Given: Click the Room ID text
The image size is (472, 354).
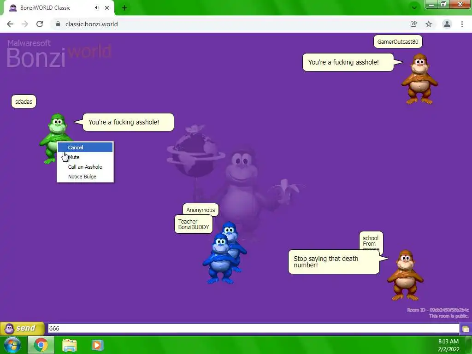Looking at the screenshot, I should click(438, 310).
